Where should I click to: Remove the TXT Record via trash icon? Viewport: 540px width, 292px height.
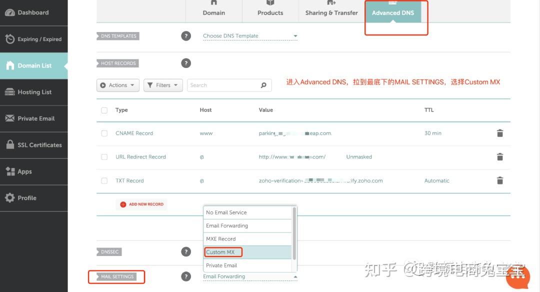coord(499,181)
